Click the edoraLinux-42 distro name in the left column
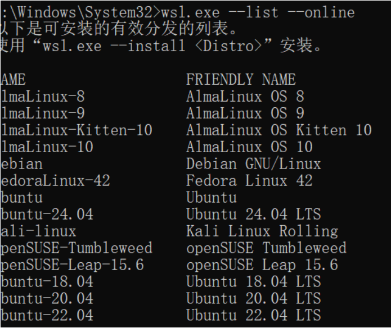The width and height of the screenshot is (391, 328). 55,181
